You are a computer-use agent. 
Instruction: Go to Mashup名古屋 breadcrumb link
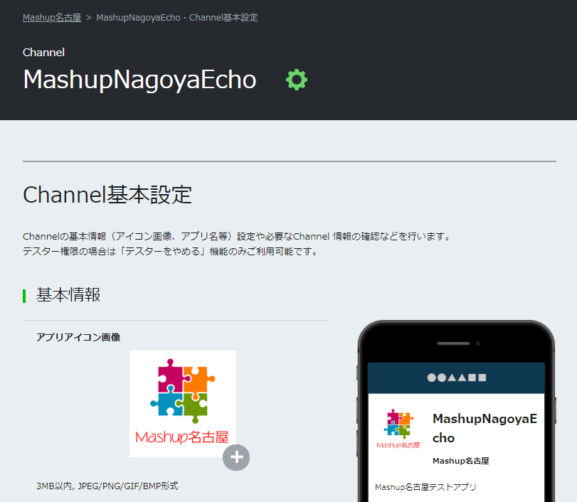coord(52,18)
